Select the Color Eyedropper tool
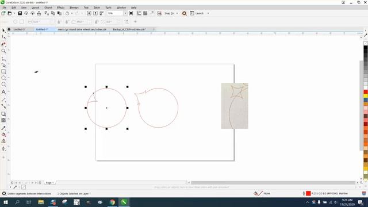Image resolution: width=368 pixels, height=207 pixels. (3, 128)
